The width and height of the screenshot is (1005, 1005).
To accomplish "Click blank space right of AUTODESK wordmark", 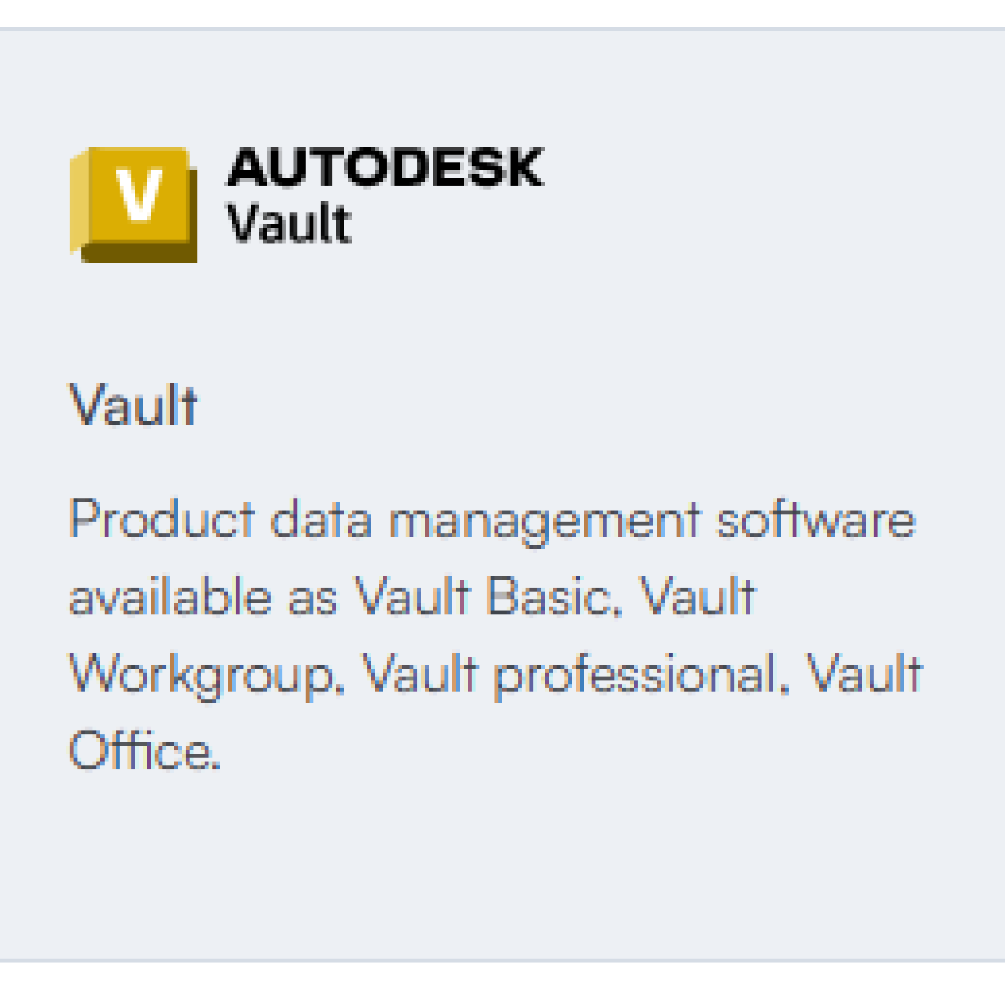I will click(x=737, y=167).
